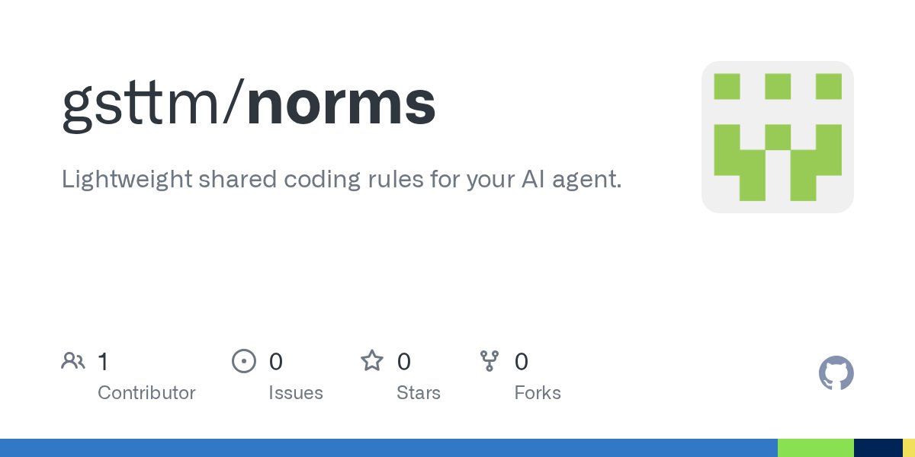This screenshot has height=457, width=915.
Task: Click the forks count 0
Action: coord(522,362)
